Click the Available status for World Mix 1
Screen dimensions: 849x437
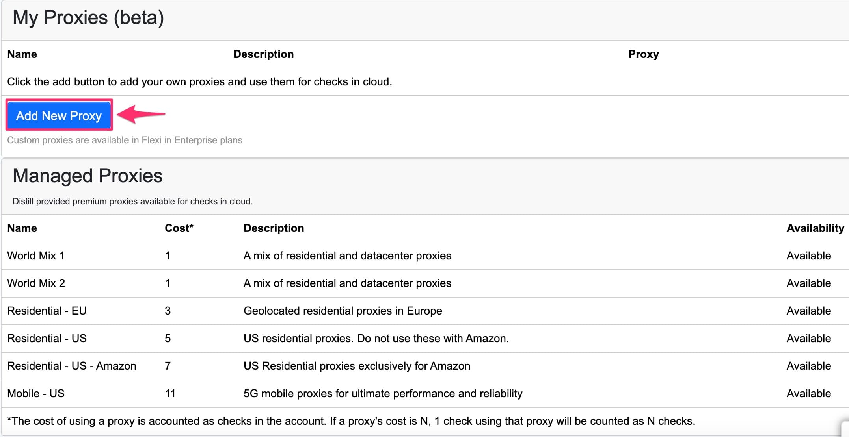(808, 256)
